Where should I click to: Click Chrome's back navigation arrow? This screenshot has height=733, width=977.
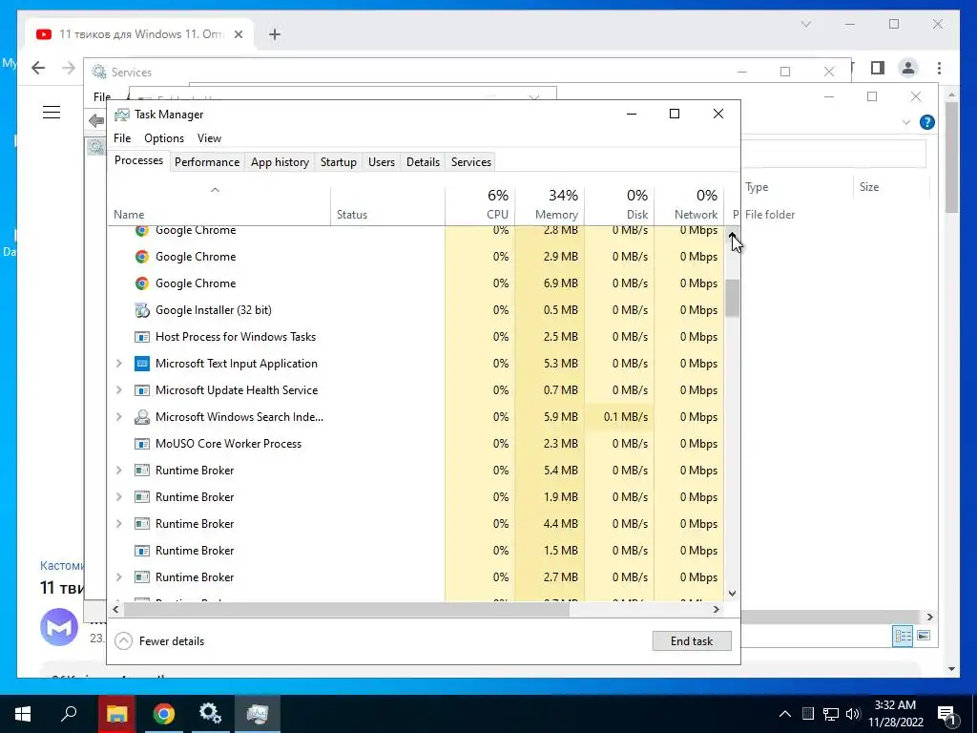tap(38, 68)
